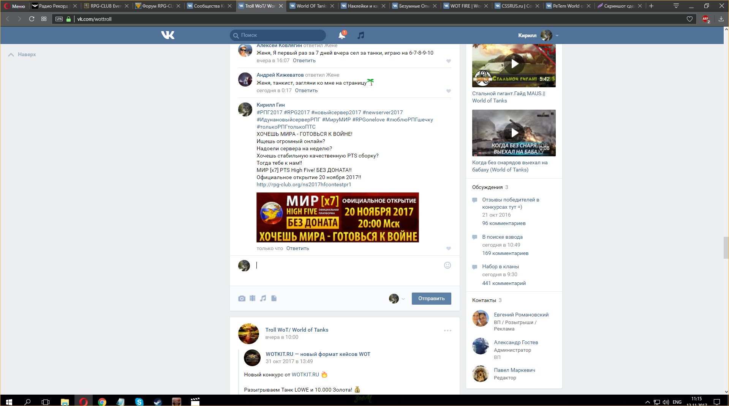Reload the page in Opera
Image resolution: width=729 pixels, height=406 pixels.
click(x=32, y=19)
